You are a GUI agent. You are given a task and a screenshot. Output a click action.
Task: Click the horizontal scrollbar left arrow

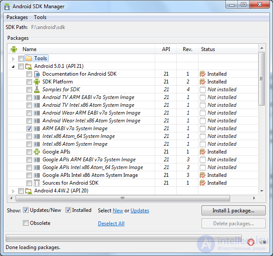[11, 198]
